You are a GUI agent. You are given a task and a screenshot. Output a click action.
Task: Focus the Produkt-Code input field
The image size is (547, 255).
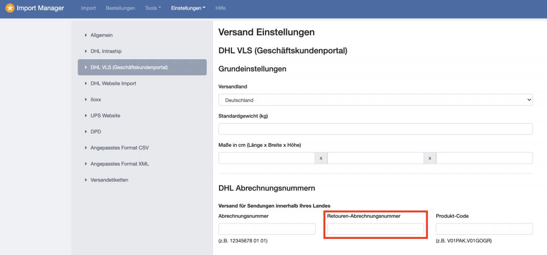(485, 229)
